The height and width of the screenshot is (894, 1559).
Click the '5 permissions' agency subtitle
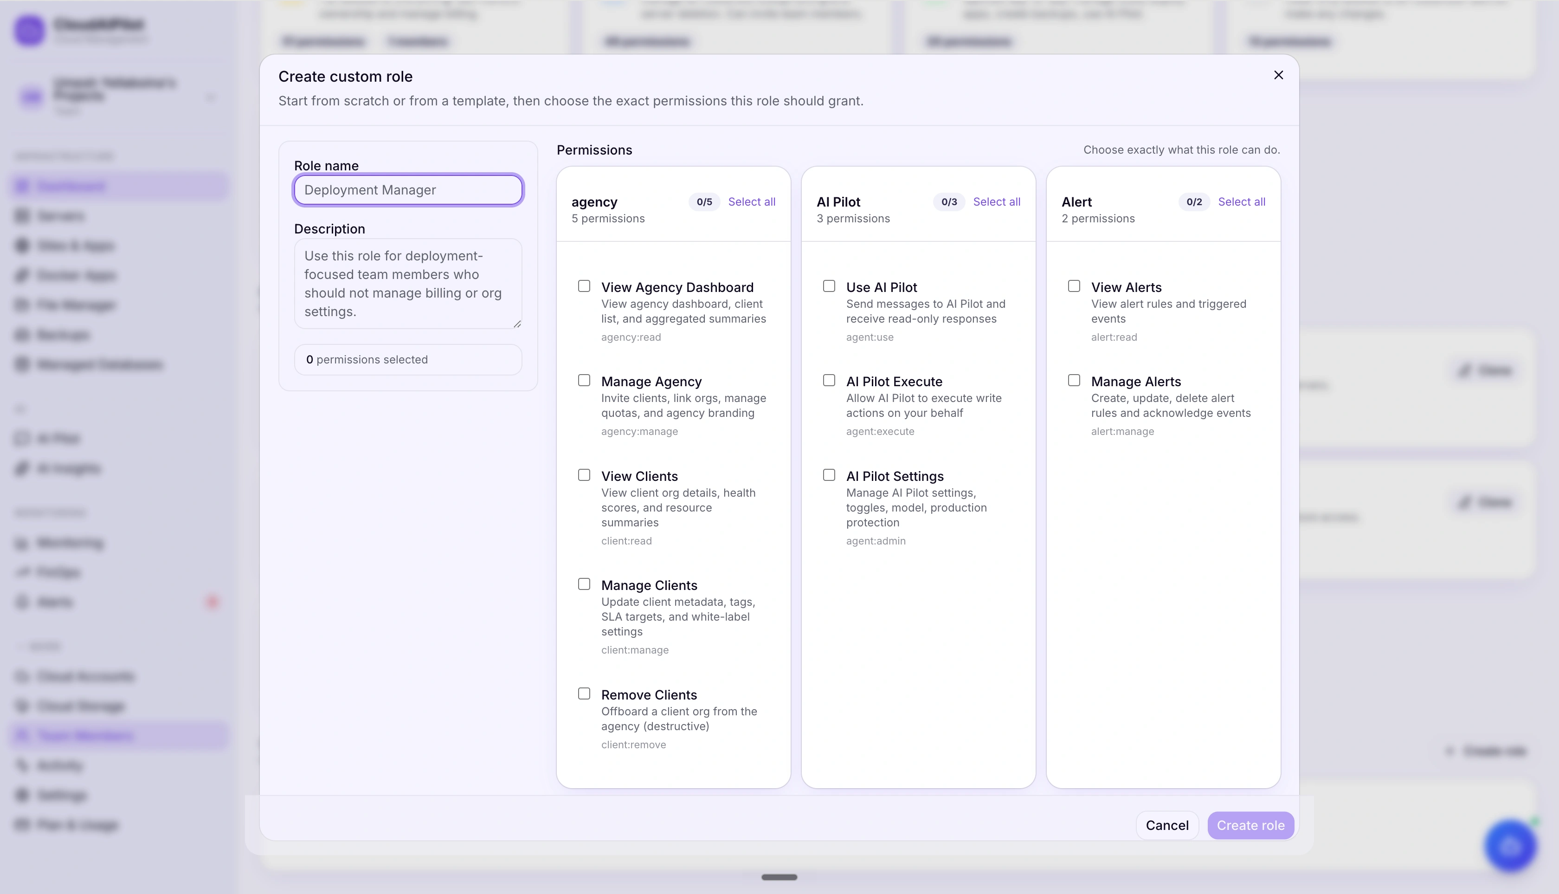(608, 219)
